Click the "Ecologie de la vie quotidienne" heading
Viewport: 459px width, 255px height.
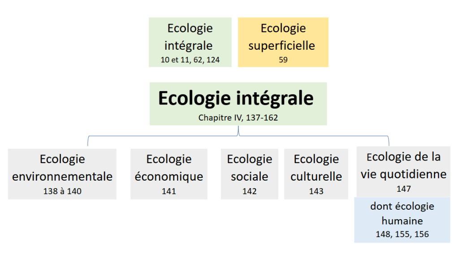403,165
